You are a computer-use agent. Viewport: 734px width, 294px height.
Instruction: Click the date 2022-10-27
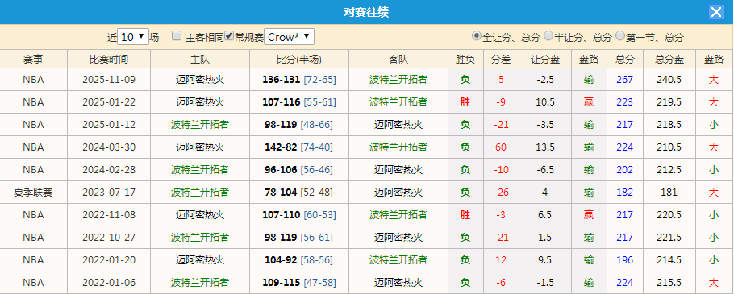109,238
